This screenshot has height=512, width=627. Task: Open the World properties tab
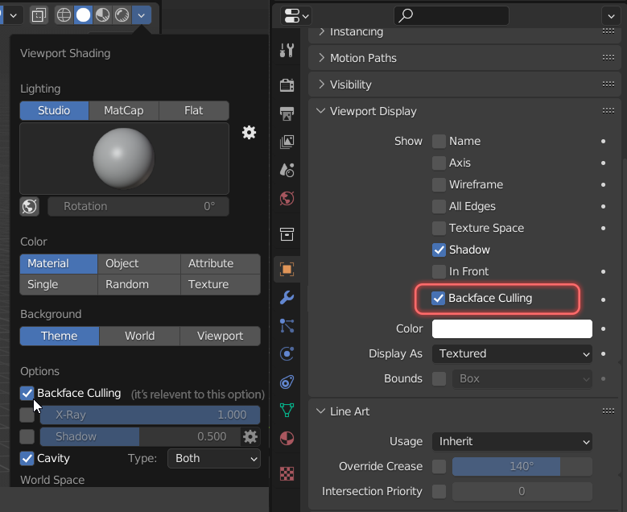coord(287,198)
